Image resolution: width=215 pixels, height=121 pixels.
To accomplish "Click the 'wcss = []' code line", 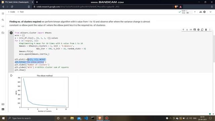I will pos(19,35).
